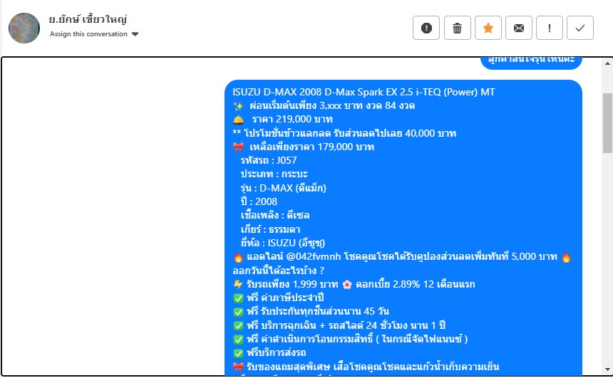Flag conversation with the exclamation mark button

550,28
